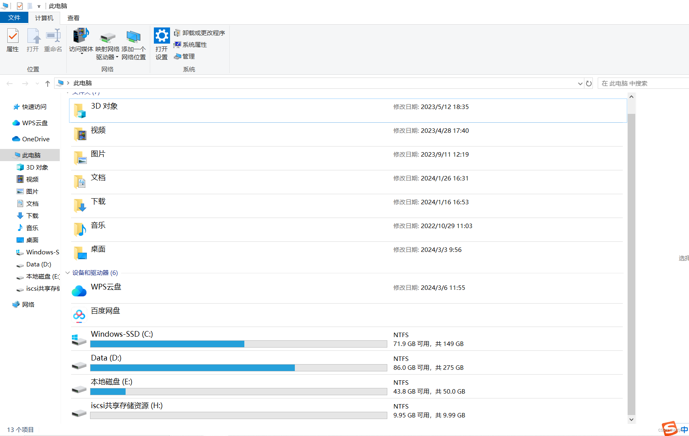Select Data (D:) in the navigation pane

pyautogui.click(x=34, y=264)
